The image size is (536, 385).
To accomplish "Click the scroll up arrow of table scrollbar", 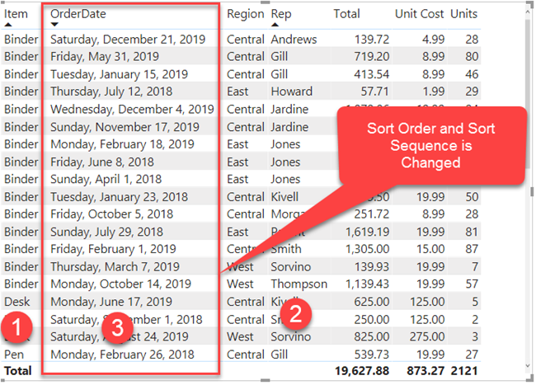I will pyautogui.click(x=528, y=12).
